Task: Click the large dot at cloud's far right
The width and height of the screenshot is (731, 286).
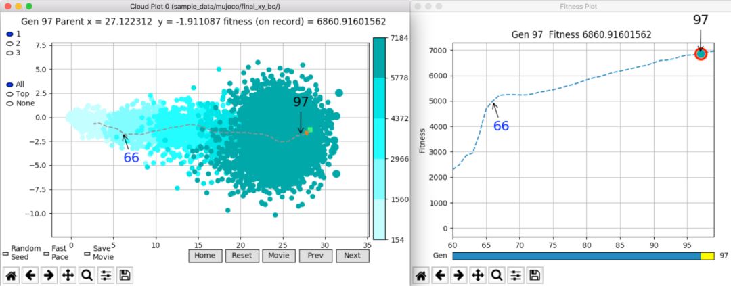Action: click(x=339, y=93)
